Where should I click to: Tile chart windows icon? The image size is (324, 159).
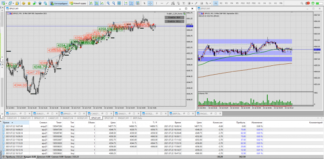(x=119, y=3)
